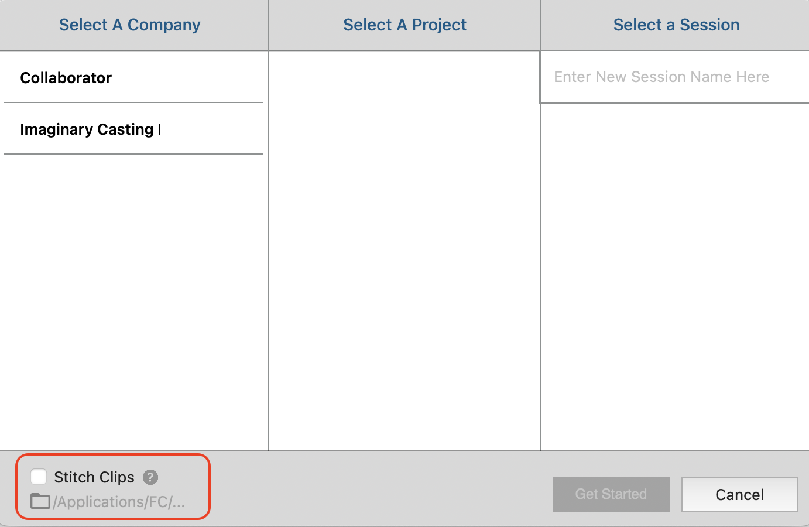This screenshot has width=809, height=527.
Task: Click the Select A Company header
Action: (x=130, y=25)
